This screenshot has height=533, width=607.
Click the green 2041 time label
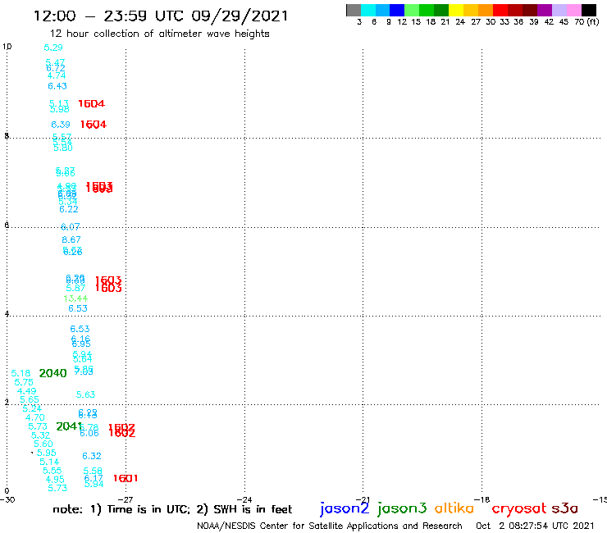(69, 426)
